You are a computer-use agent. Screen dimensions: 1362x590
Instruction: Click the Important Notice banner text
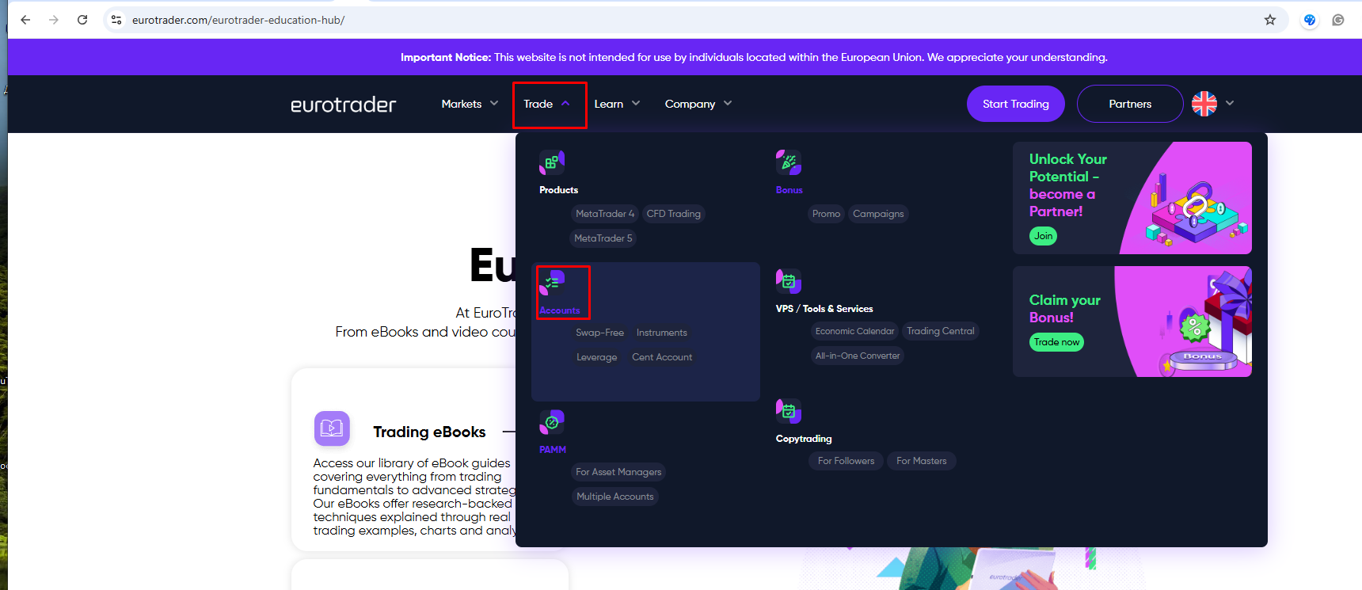click(754, 57)
